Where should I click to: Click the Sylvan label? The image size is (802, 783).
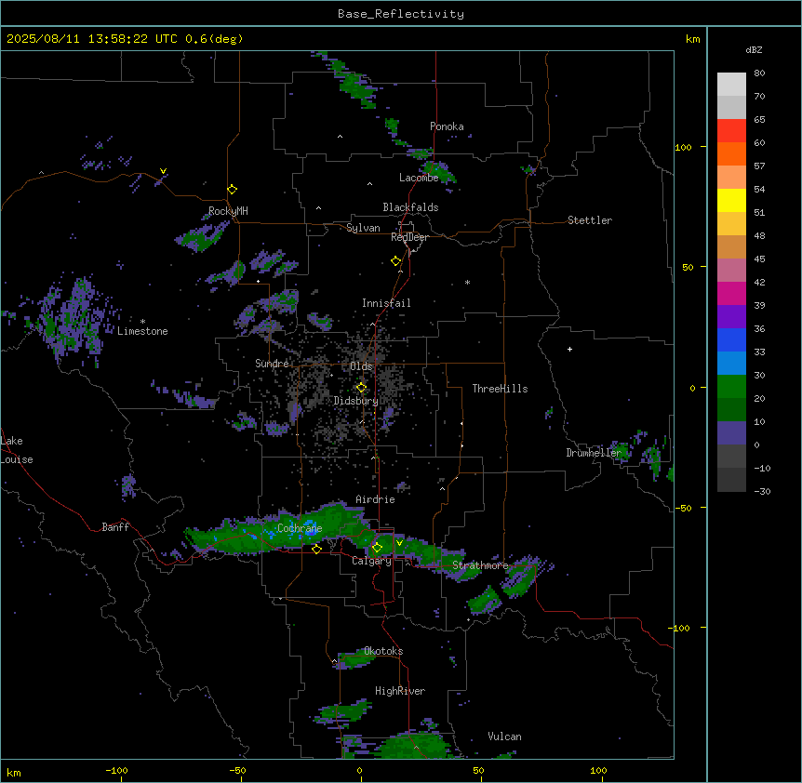(x=363, y=228)
